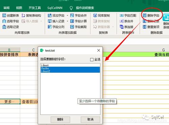This screenshot has width=169, height=125.
Task: Select the fuzhu field in list
Action: pyautogui.click(x=70, y=68)
